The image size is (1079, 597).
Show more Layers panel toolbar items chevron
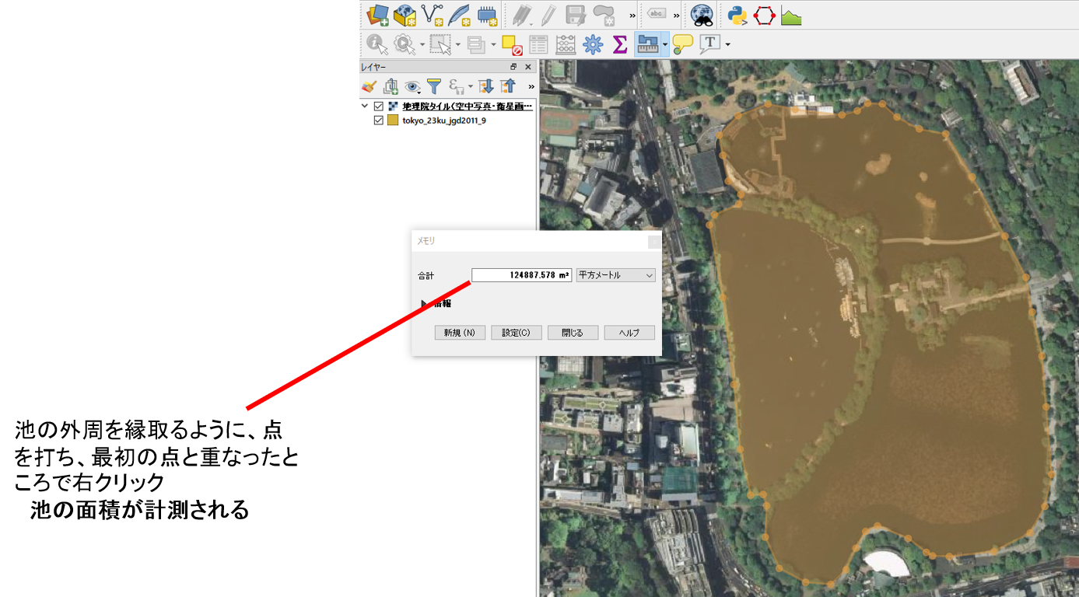tap(531, 86)
